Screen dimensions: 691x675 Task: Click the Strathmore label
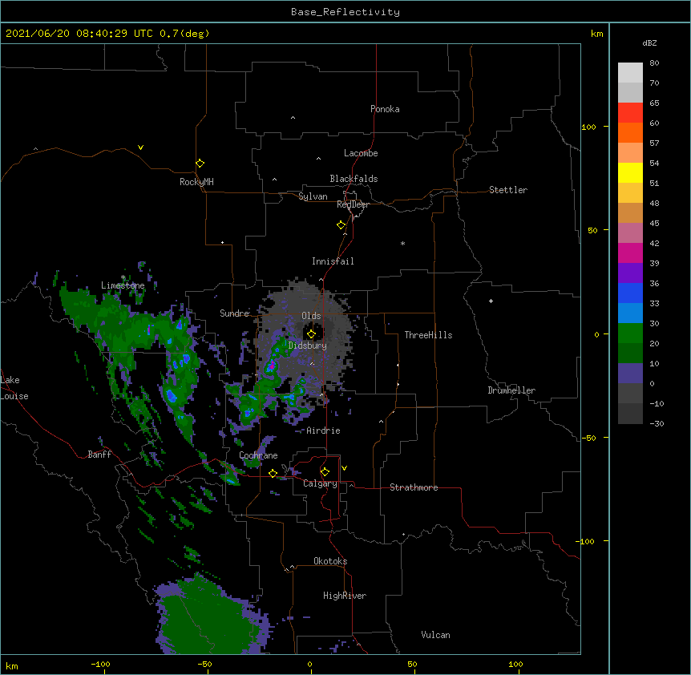click(414, 487)
